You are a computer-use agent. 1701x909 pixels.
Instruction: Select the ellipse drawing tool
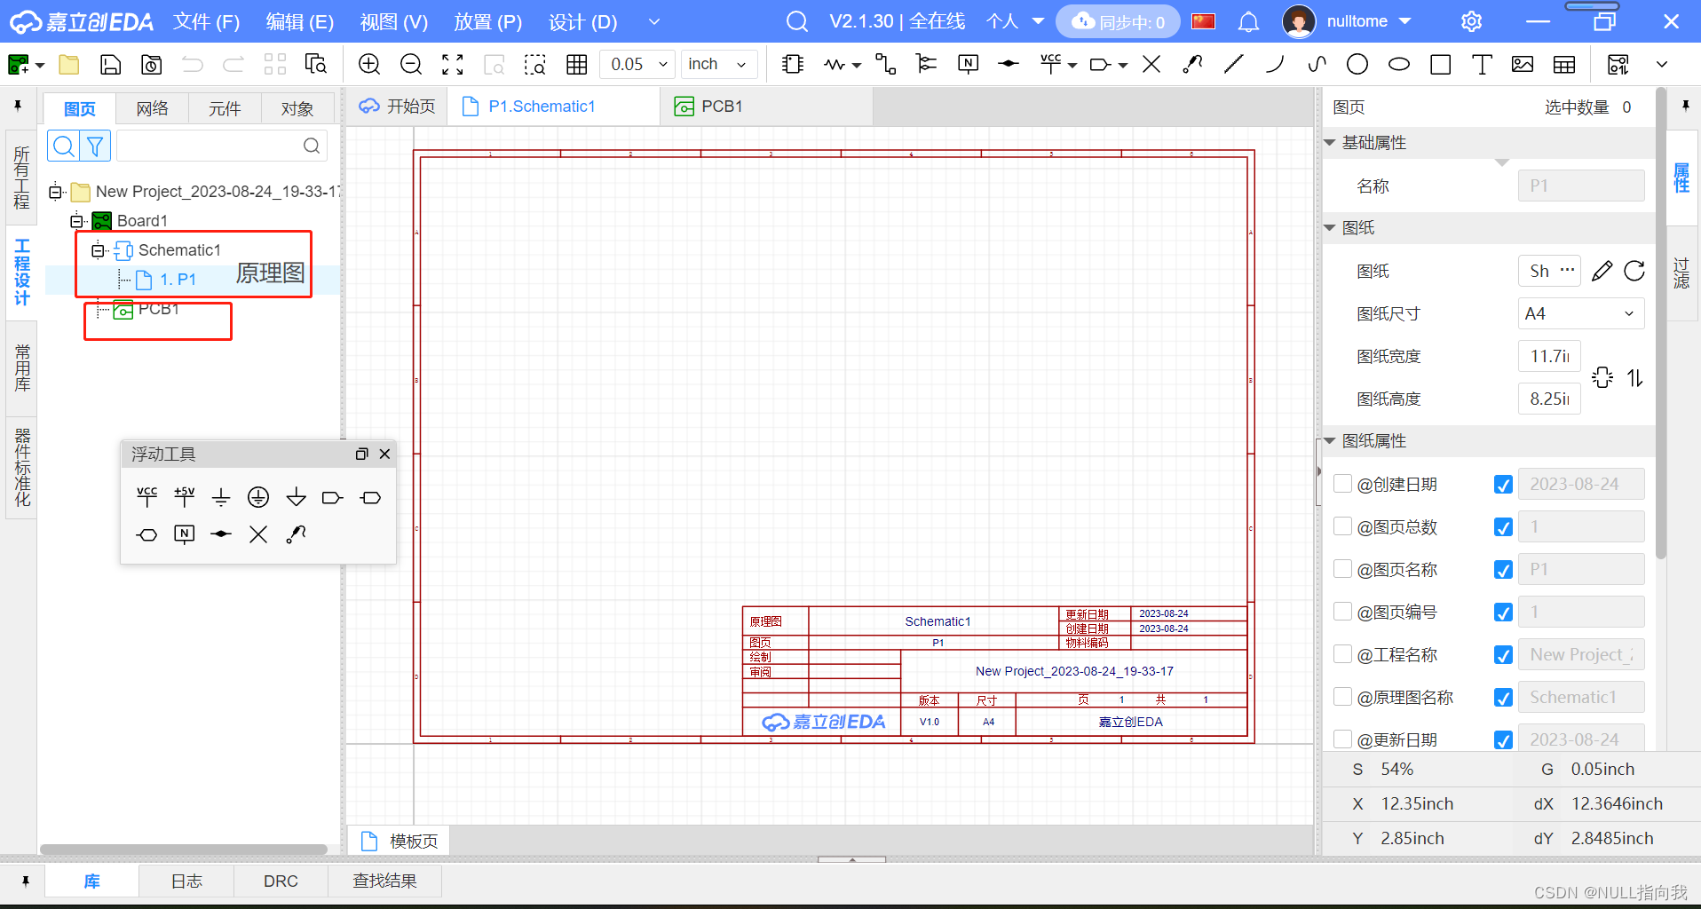[x=1399, y=64]
